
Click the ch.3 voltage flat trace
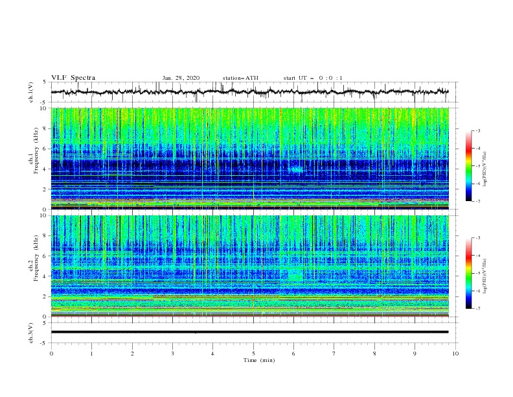click(249, 332)
